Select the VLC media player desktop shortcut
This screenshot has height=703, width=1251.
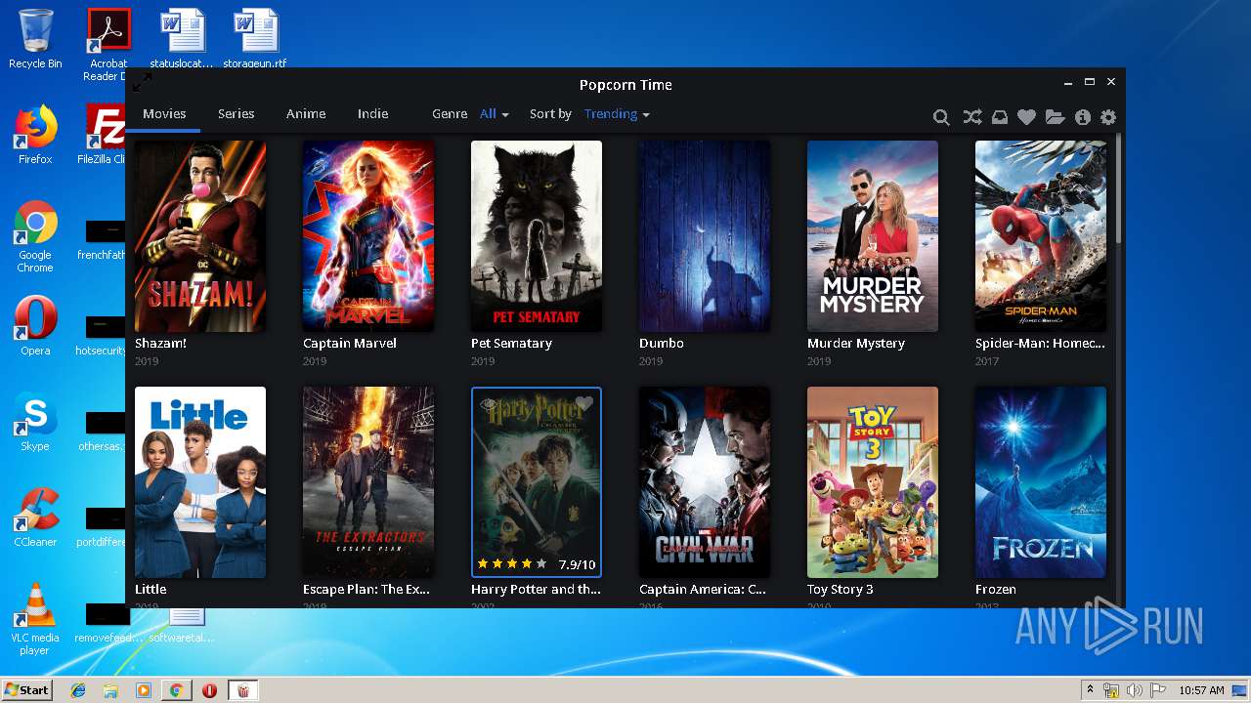tap(35, 619)
